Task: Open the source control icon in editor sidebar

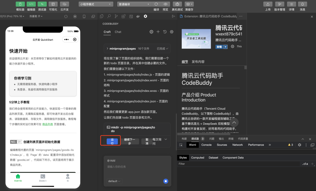Action: tap(116, 16)
